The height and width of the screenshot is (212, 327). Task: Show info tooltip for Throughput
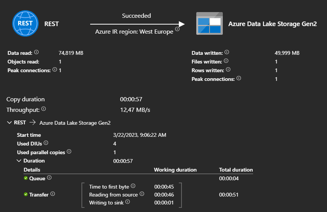pyautogui.click(x=43, y=108)
